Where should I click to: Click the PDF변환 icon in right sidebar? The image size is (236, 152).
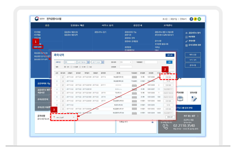[x=187, y=37]
